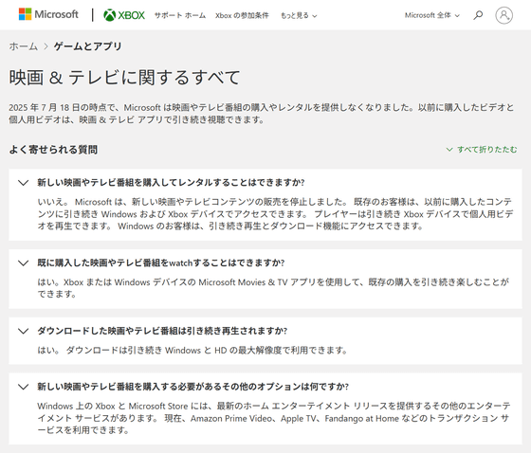The width and height of the screenshot is (531, 453).
Task: Collapse the その他のオプションは何ですか question
Action: coord(23,387)
